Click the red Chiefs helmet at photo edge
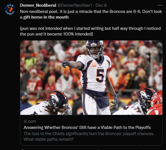The height and width of the screenshot is (150, 166). (157, 98)
